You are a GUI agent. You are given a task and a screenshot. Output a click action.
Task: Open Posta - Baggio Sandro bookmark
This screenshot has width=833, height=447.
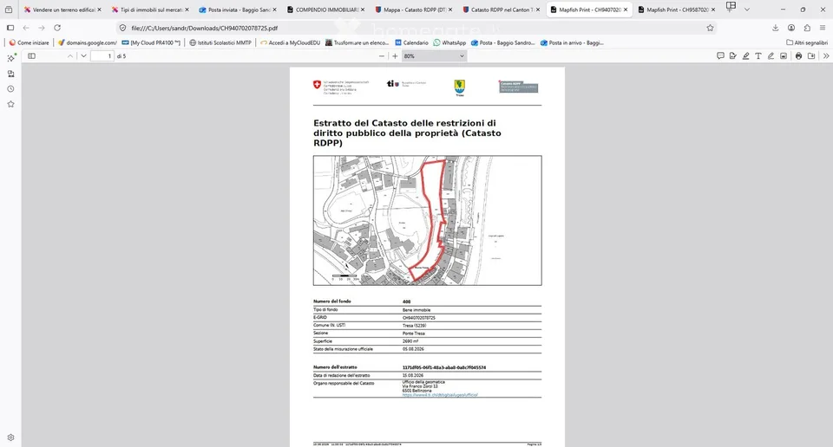(502, 42)
